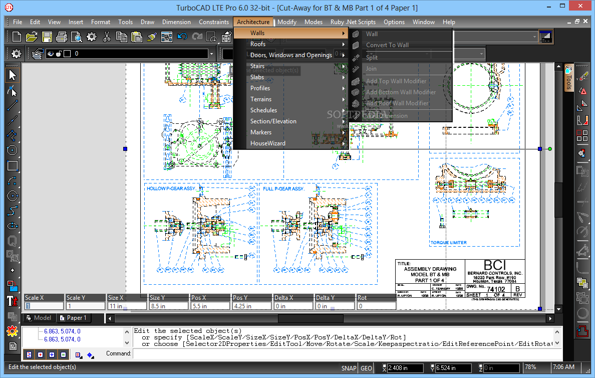Copy the selection using the Copy icon
The image size is (595, 378).
pyautogui.click(x=121, y=37)
